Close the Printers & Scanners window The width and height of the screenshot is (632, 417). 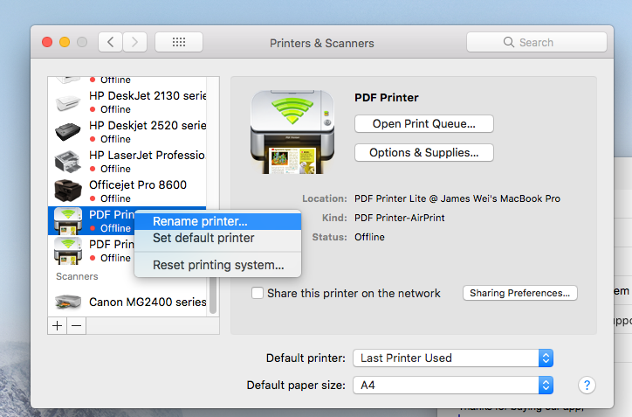pyautogui.click(x=47, y=42)
